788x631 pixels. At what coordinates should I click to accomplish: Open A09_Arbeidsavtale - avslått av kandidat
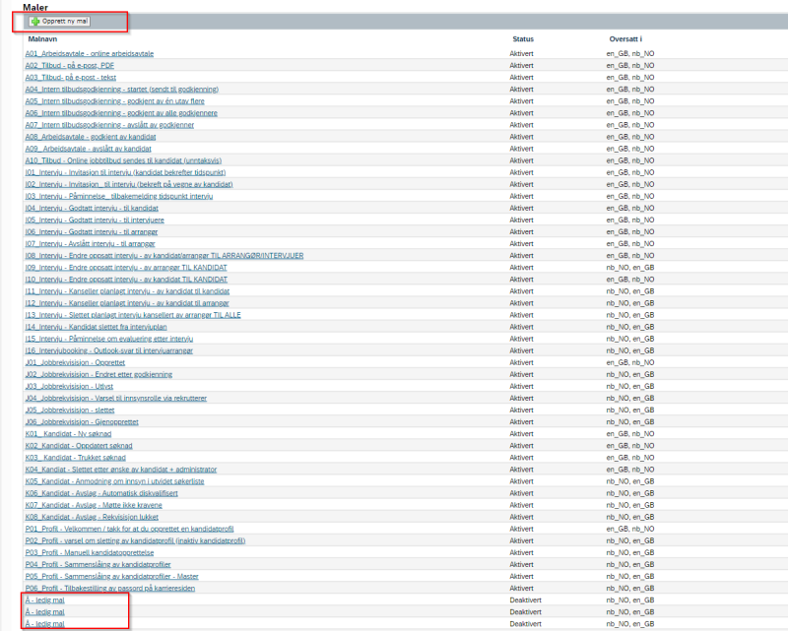pyautogui.click(x=89, y=149)
